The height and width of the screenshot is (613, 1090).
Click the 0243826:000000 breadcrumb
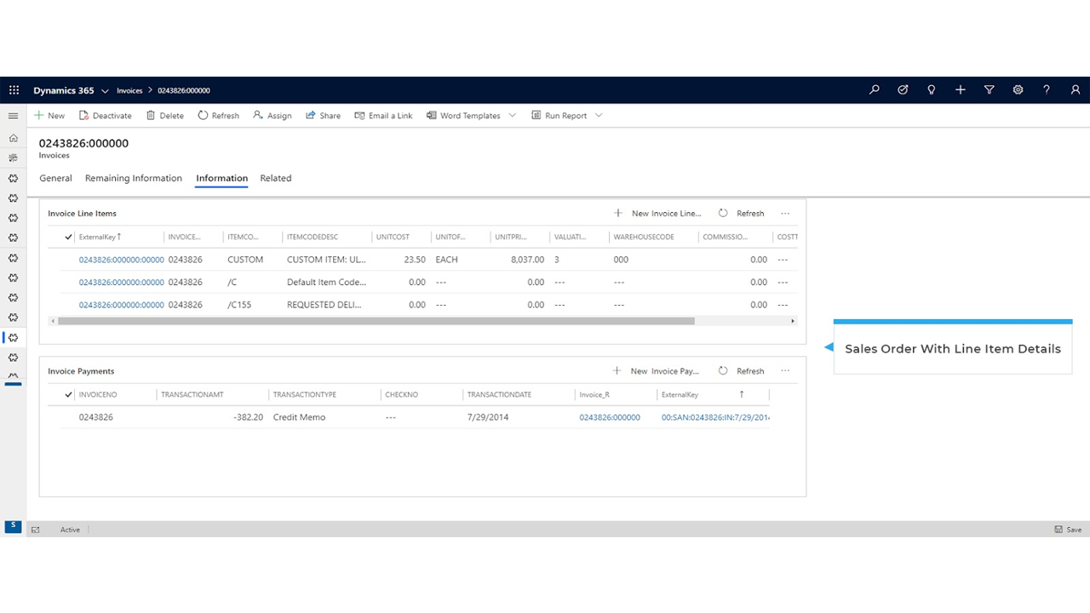pyautogui.click(x=184, y=90)
